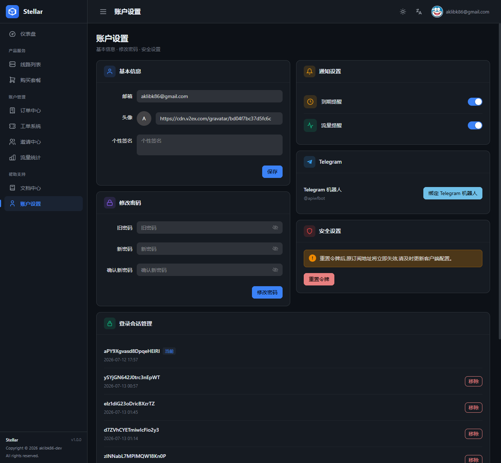Show the 旧密码 field with eye icon
The width and height of the screenshot is (501, 463).
pyautogui.click(x=275, y=227)
